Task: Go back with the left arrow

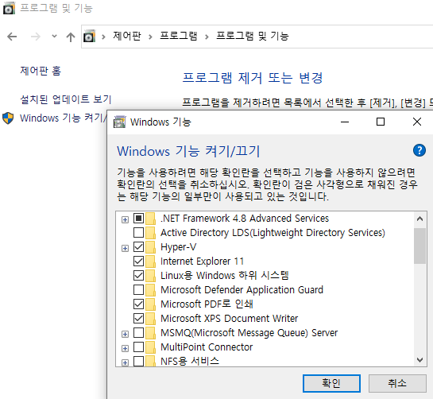Action: click(x=12, y=37)
